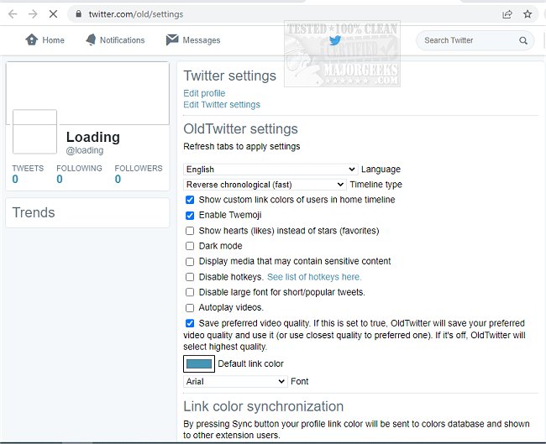
Task: Click the Notifications bell icon
Action: tap(90, 39)
